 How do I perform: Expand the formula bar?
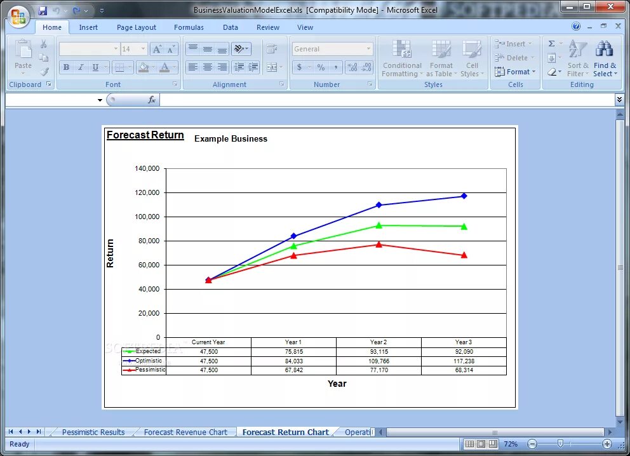click(x=619, y=99)
